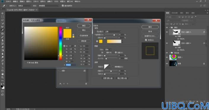Screen dimensions: 209x110
Task: Select the Lasso tool
Action: click(x=2, y=20)
